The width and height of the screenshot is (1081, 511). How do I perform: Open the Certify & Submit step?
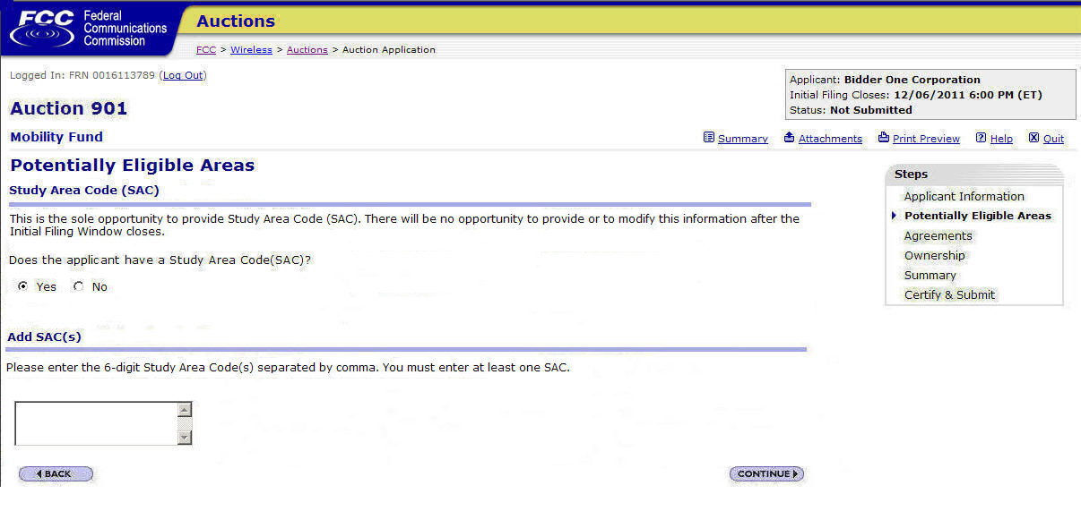point(949,294)
